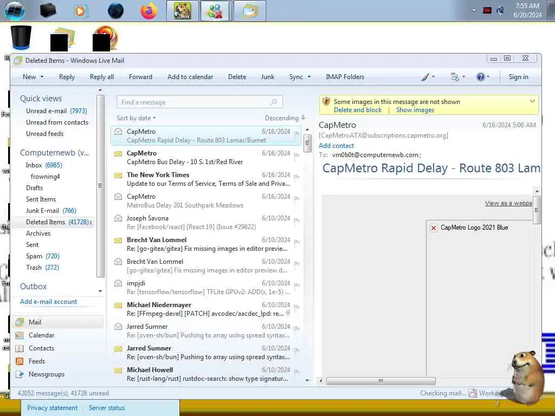Click broken CapMetro Logo 2021 Blue image

coord(434,228)
